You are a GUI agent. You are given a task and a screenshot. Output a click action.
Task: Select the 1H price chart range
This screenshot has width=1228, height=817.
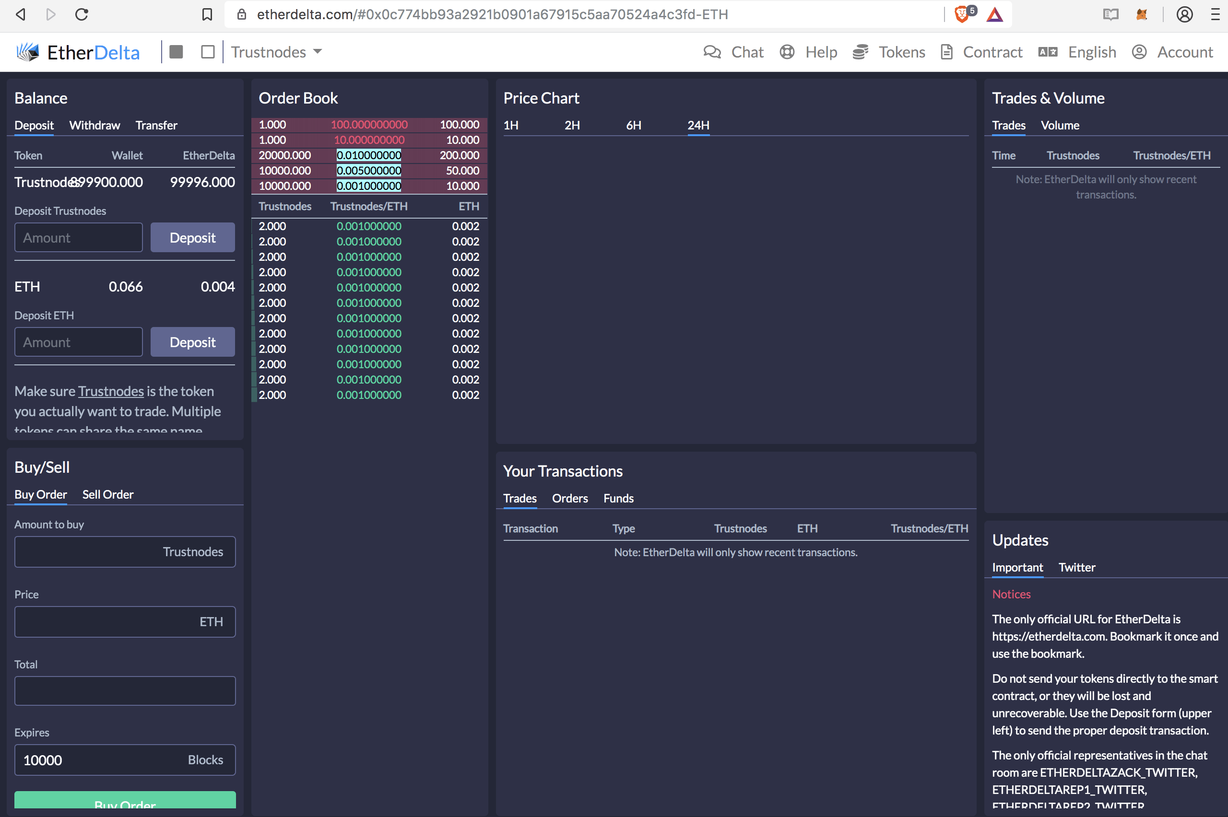(511, 125)
